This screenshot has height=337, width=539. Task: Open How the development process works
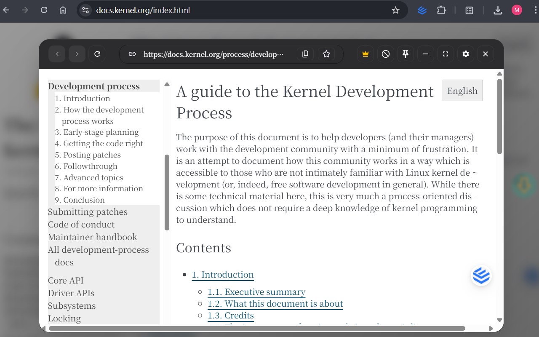[x=99, y=115]
